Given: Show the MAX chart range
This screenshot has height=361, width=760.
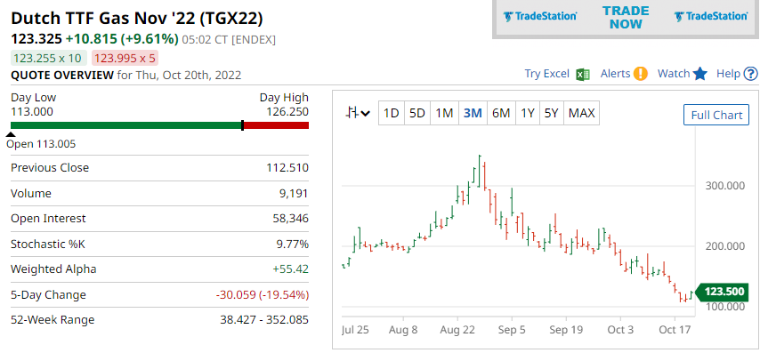Looking at the screenshot, I should tap(581, 113).
